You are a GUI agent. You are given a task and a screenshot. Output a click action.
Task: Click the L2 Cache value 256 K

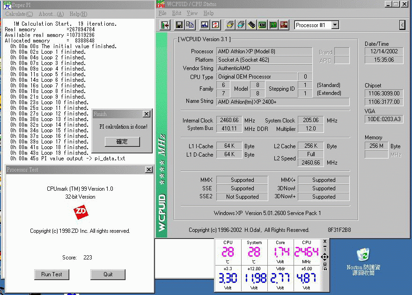click(310, 146)
